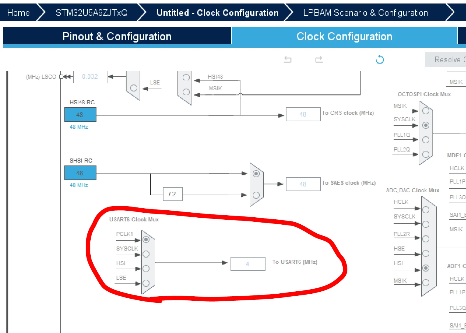
Task: Click the blue refresh clock icon
Action: [x=379, y=60]
